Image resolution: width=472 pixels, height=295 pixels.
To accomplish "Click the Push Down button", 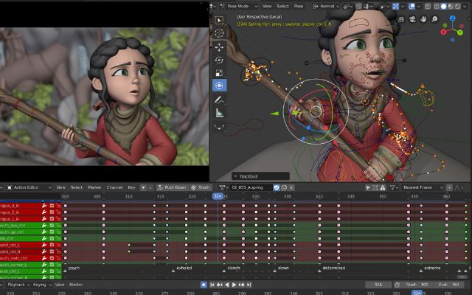I will [172, 187].
